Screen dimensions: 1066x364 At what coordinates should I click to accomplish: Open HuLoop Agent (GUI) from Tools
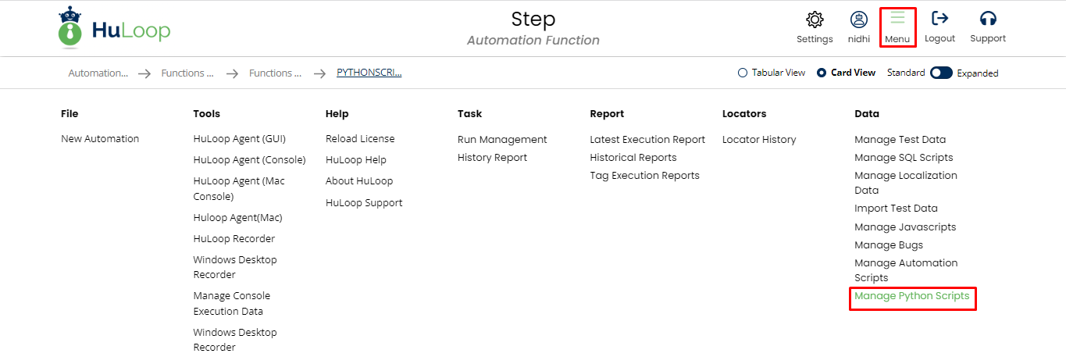tap(239, 139)
